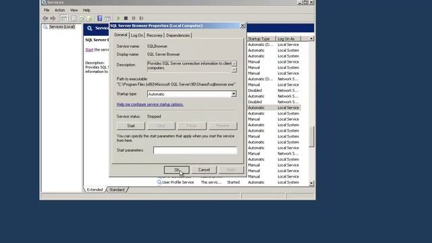Open the Help me configure service startup options link

coord(150,105)
